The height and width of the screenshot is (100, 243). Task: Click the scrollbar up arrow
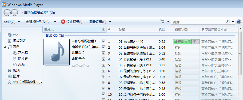click(x=240, y=29)
